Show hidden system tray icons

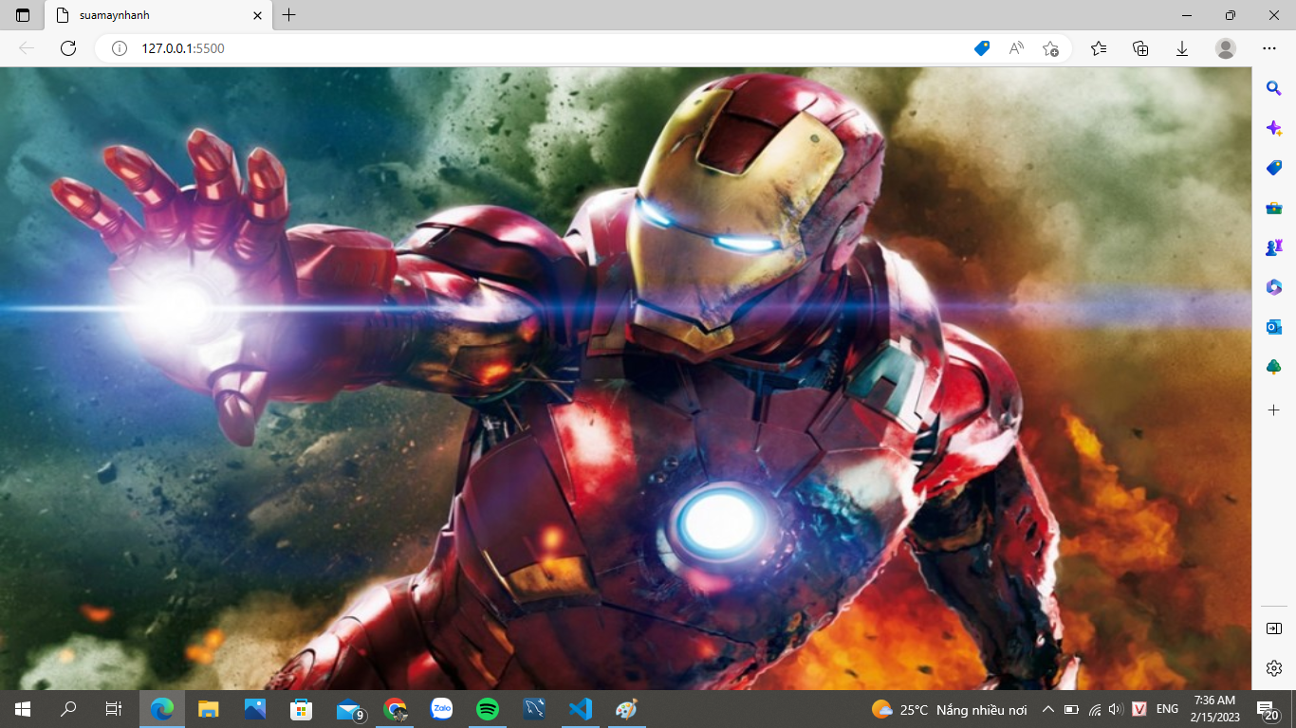(1048, 709)
